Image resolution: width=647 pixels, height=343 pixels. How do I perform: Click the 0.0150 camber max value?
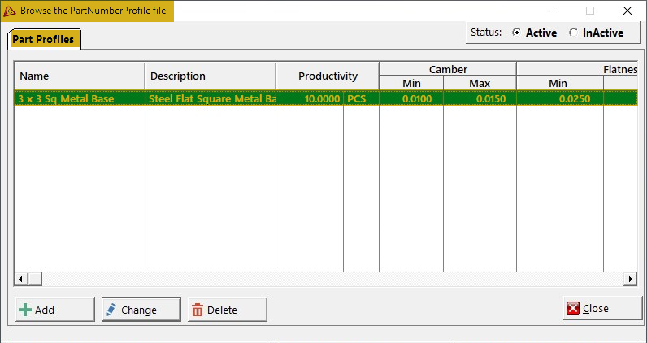point(480,98)
